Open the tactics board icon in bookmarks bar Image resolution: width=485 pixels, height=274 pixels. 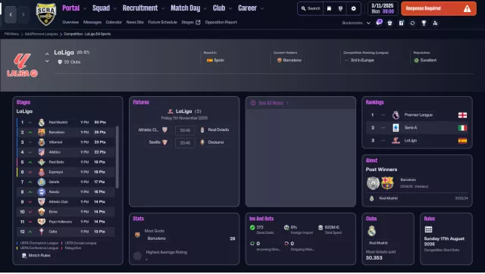point(401,23)
